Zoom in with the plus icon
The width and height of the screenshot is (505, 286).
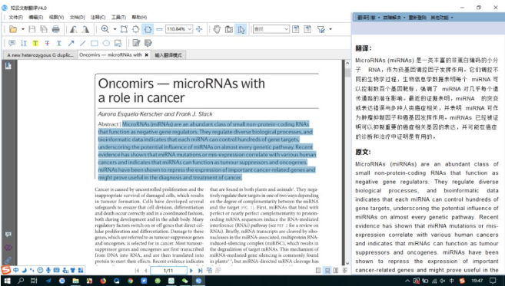click(199, 29)
